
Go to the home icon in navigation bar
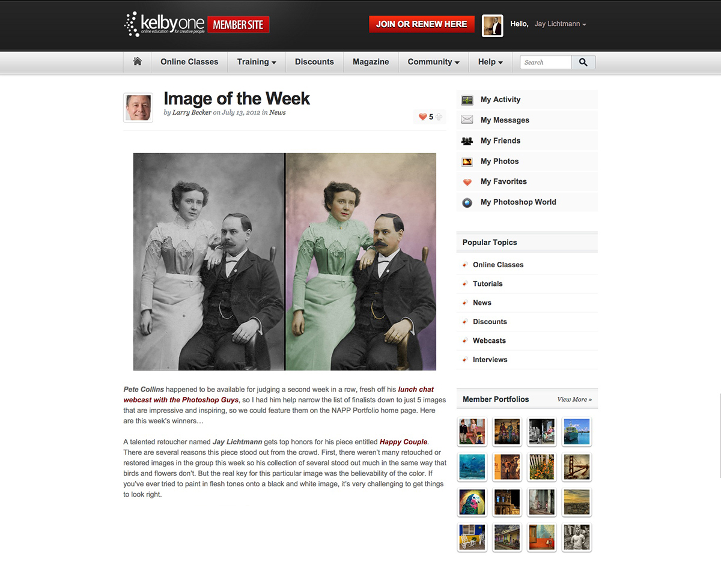[138, 61]
